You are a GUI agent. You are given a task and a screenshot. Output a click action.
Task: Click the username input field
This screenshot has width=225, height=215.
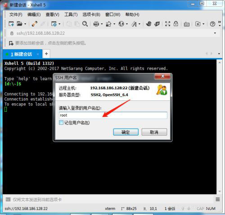point(113,115)
